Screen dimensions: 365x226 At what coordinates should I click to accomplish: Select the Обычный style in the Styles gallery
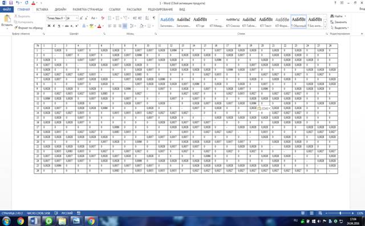click(298, 22)
